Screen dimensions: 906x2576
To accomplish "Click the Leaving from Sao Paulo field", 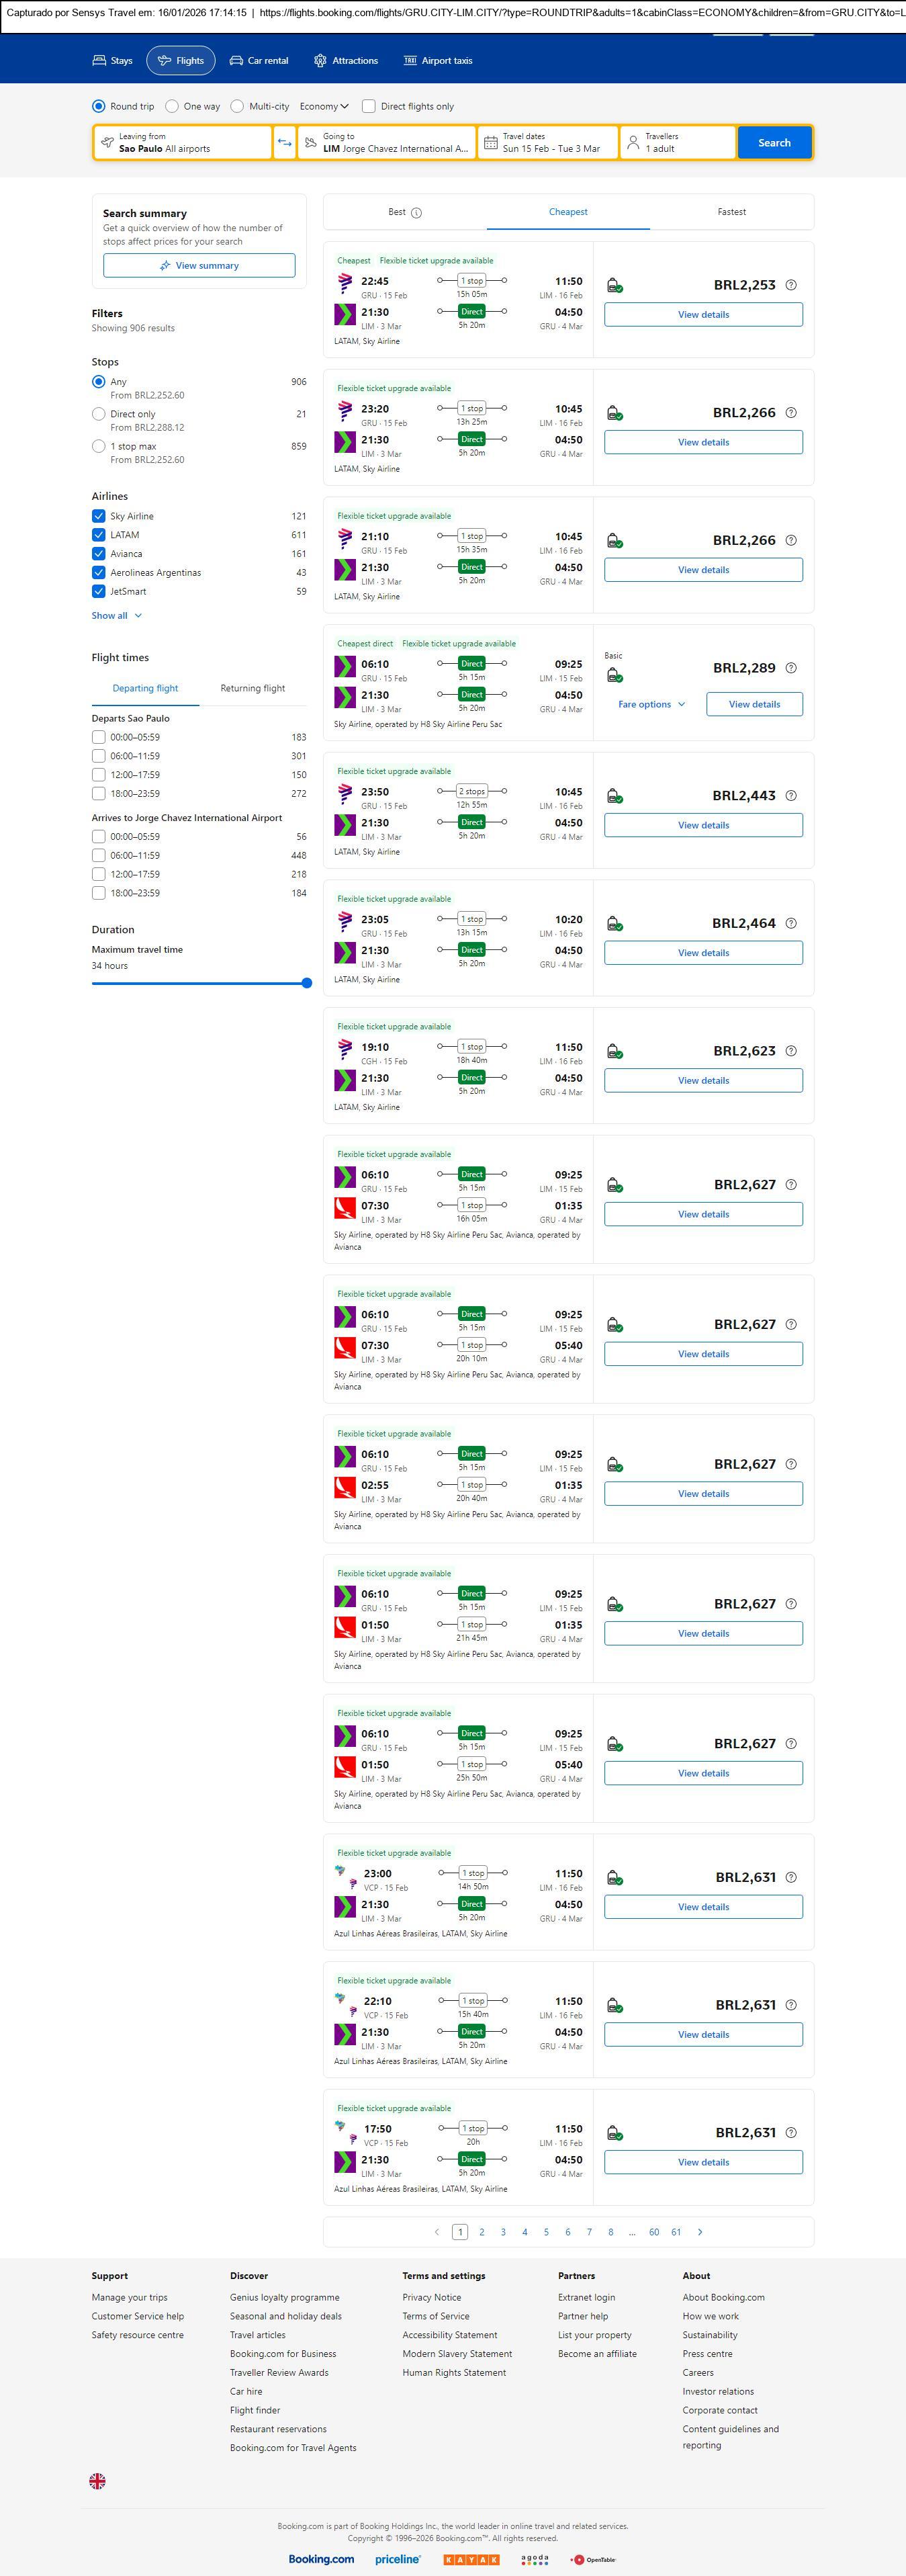I will click(183, 143).
